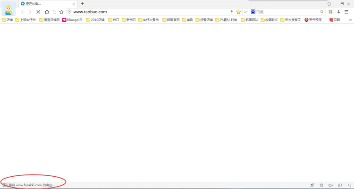Open the 韩国网站 bookmark folder
The width and height of the screenshot is (354, 189).
tap(250, 20)
